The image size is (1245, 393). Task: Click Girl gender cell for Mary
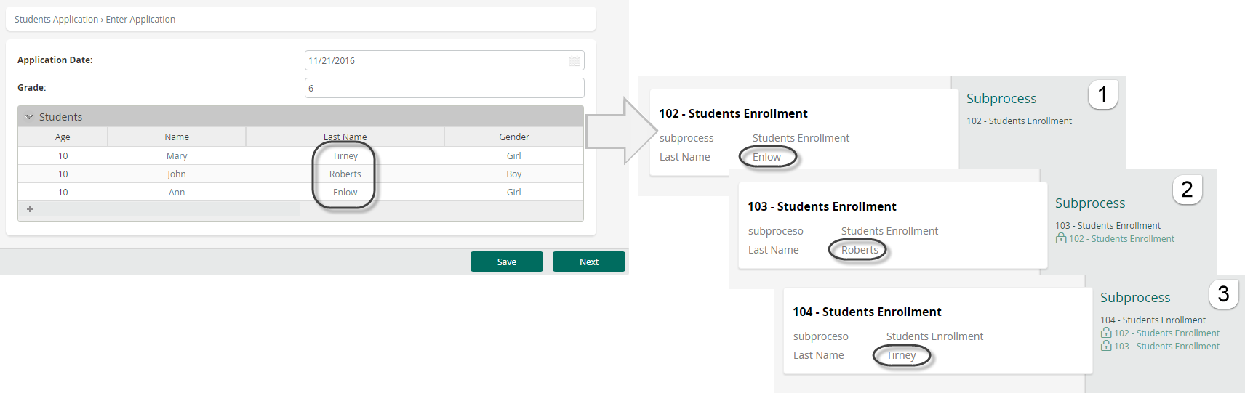tap(514, 155)
